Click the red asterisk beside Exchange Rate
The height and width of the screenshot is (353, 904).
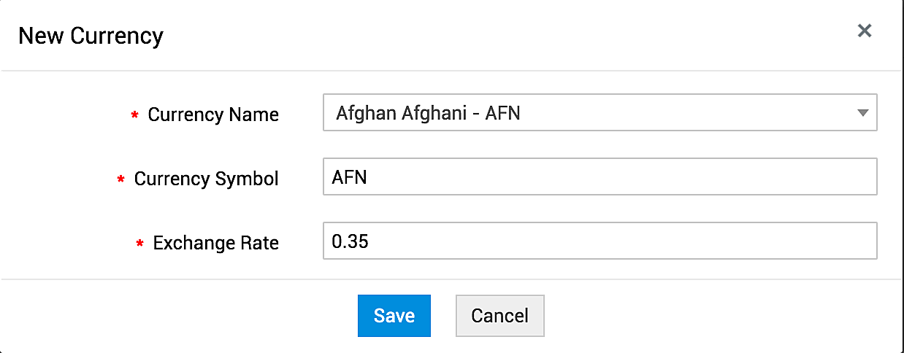pos(140,244)
